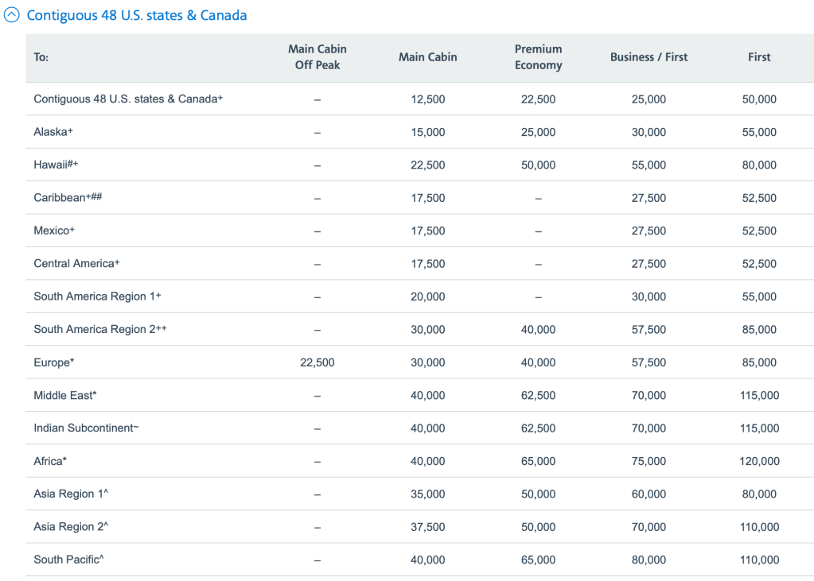Click the Europe Off Peak 22,500 value
Image resolution: width=814 pixels, height=581 pixels.
[x=317, y=362]
